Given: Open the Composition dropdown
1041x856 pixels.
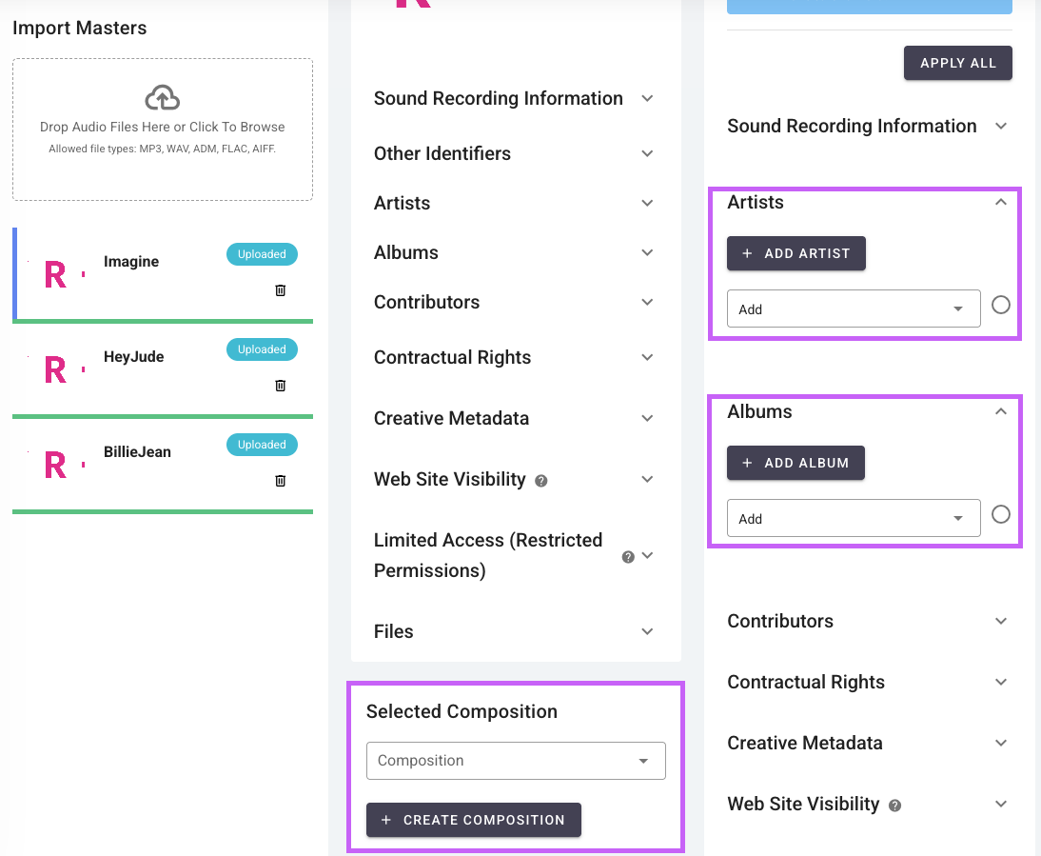Looking at the screenshot, I should [x=515, y=761].
